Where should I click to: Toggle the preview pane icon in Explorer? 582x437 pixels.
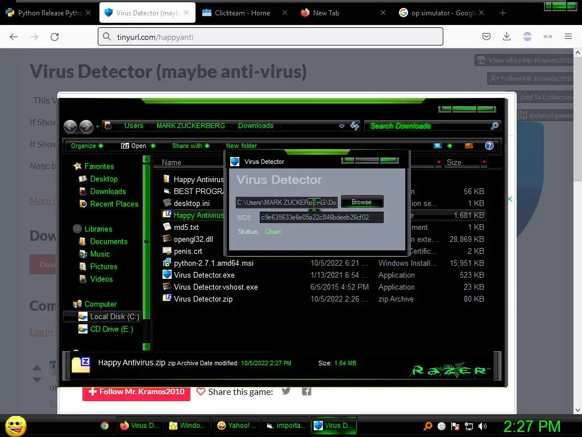469,146
